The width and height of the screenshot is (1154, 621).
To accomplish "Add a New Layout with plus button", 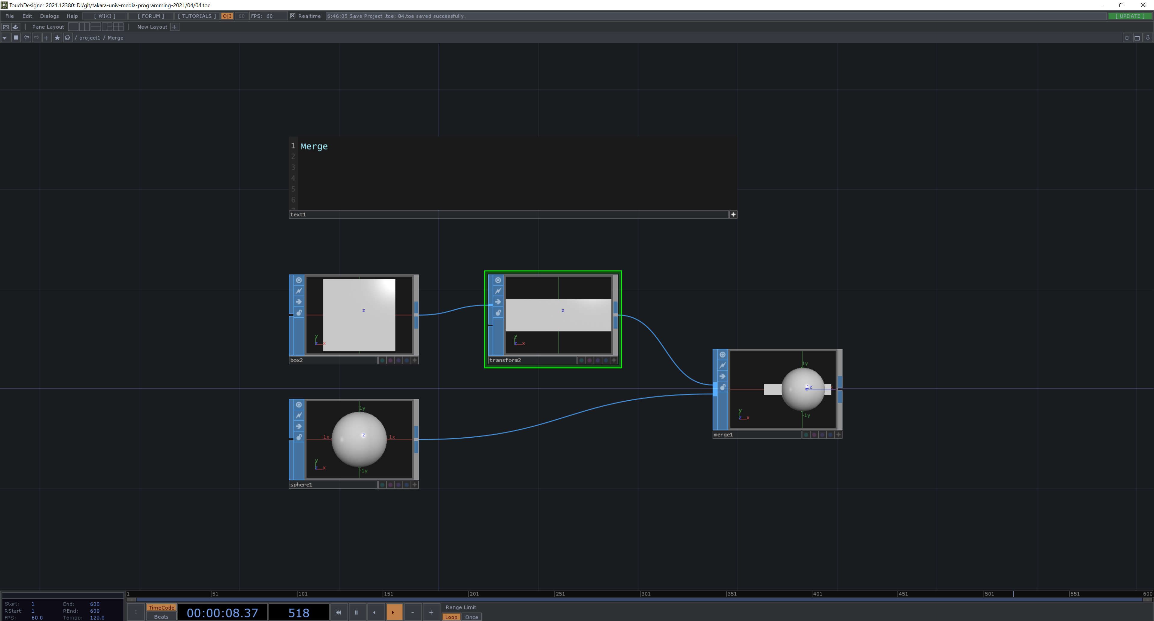I will tap(175, 27).
